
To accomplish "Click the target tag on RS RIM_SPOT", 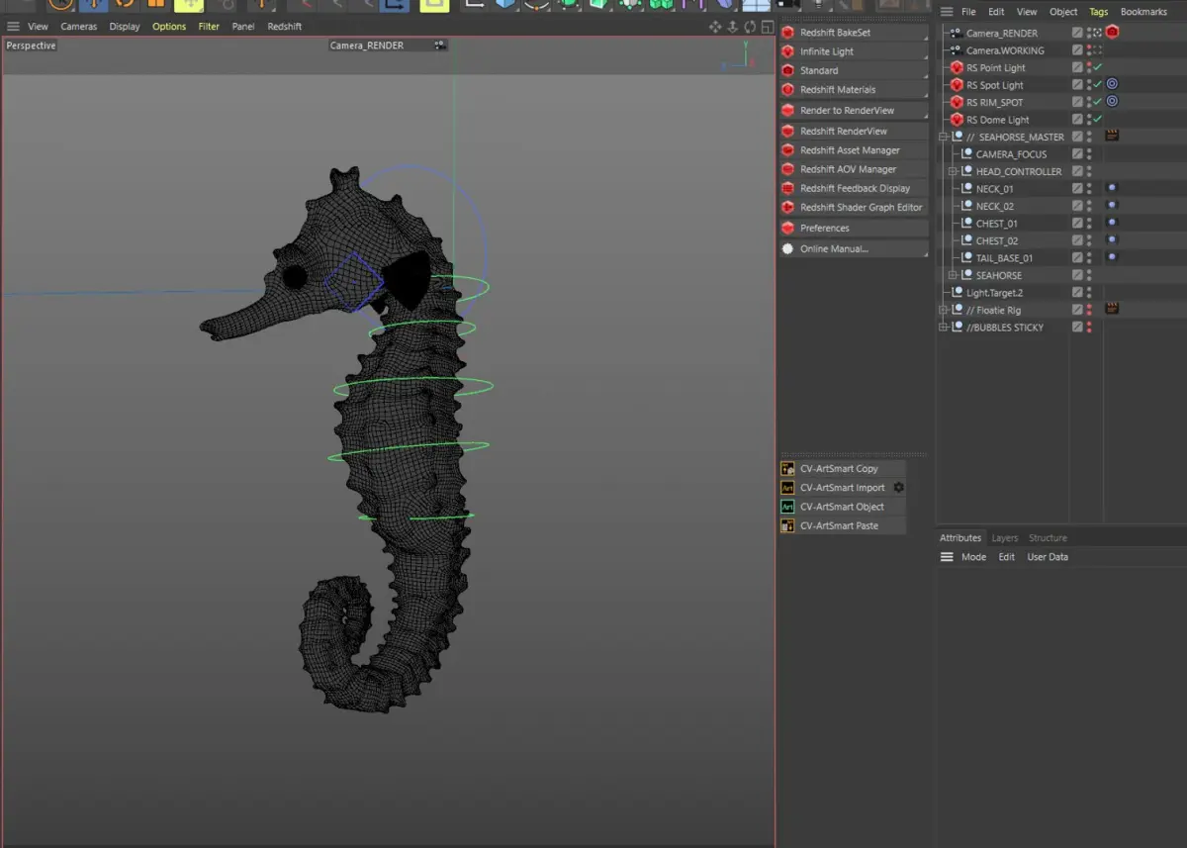I will [x=1112, y=102].
